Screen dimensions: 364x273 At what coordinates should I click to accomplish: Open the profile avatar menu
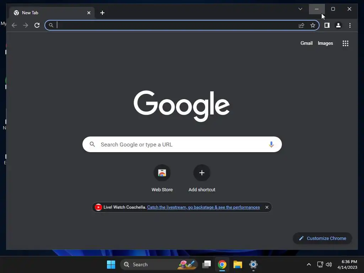tap(338, 25)
